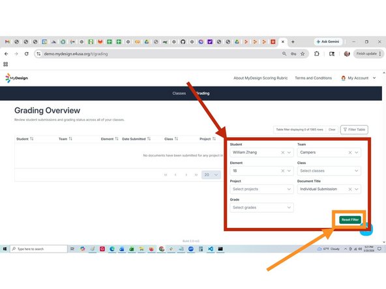Open Microsoft Edge from taskbar
This screenshot has width=386, height=289.
tap(112, 249)
